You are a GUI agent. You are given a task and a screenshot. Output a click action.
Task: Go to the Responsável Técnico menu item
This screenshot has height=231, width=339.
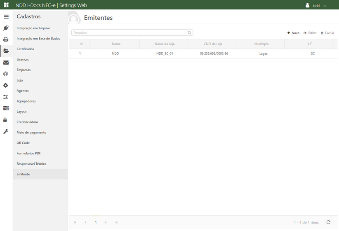(x=31, y=163)
